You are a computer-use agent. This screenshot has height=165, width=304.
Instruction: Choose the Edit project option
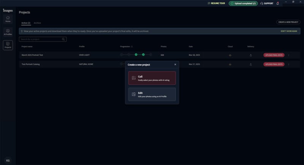click(152, 94)
